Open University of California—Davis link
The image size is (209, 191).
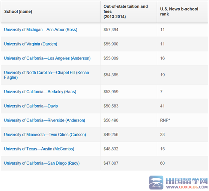pos(31,106)
